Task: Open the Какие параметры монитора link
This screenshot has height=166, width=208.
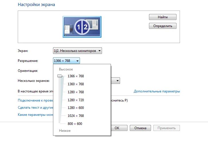Action: [36, 115]
